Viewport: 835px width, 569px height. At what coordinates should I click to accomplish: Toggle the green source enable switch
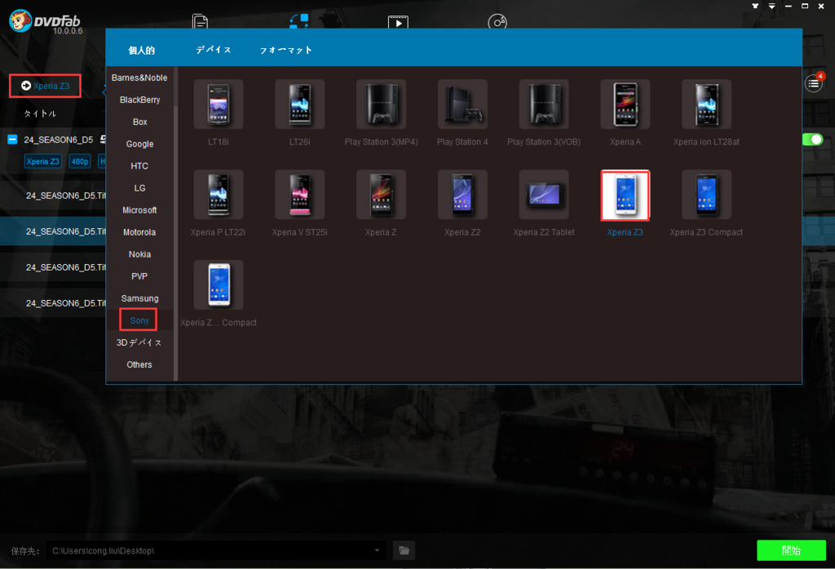coord(813,139)
